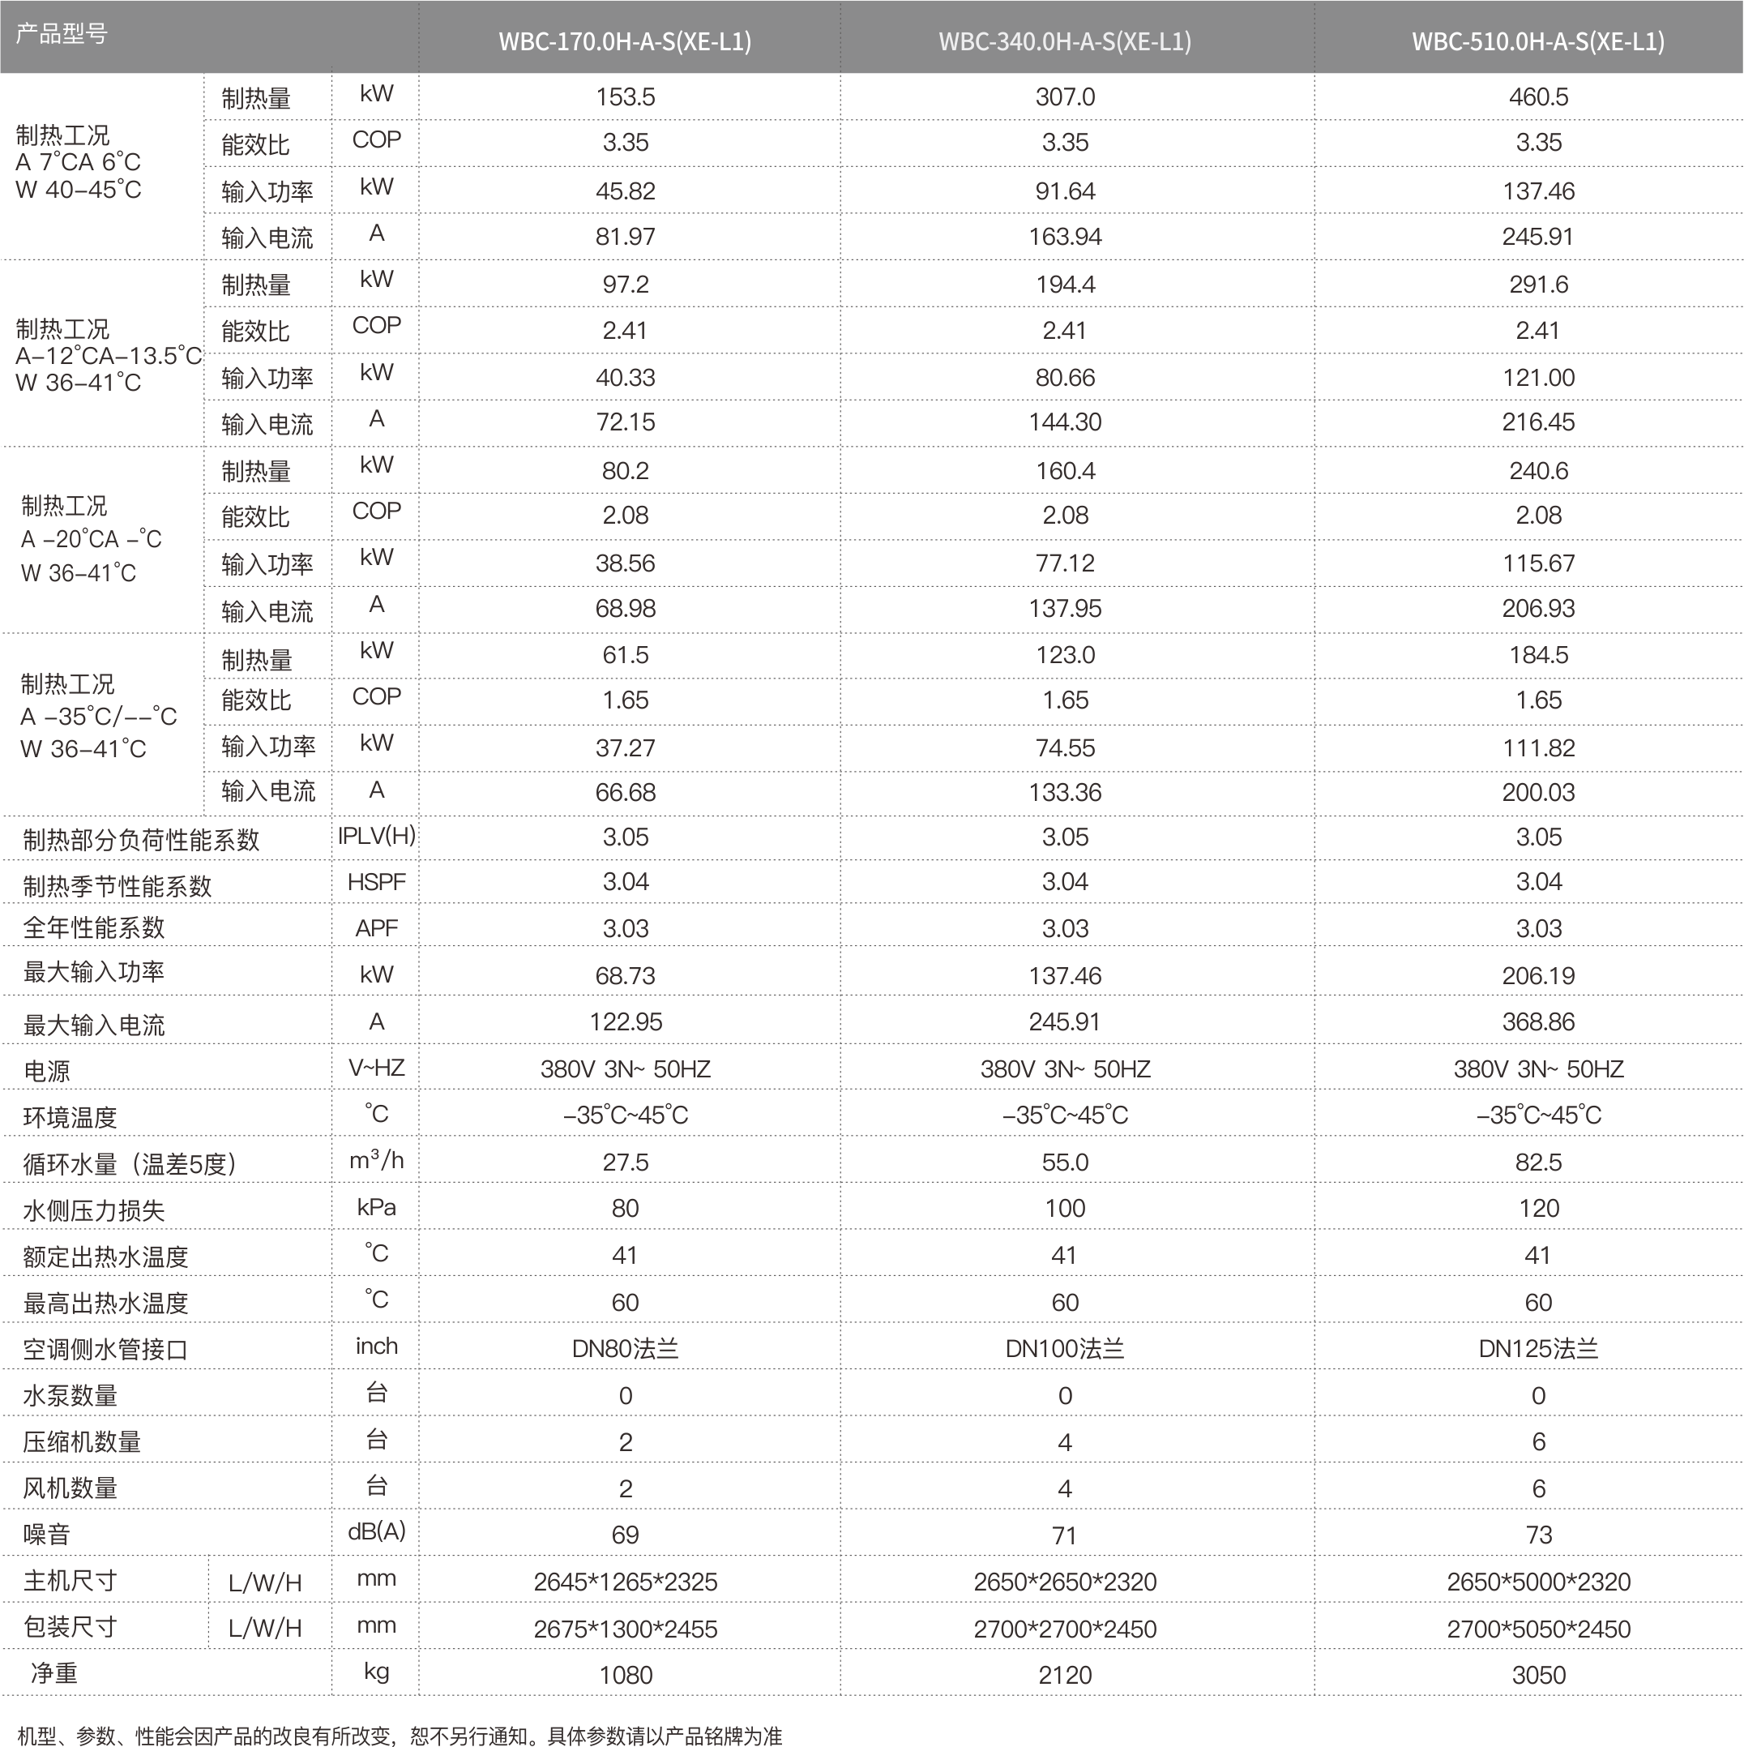Click the DN125法兰 cell
This screenshot has height=1747, width=1744.
tap(1538, 1349)
